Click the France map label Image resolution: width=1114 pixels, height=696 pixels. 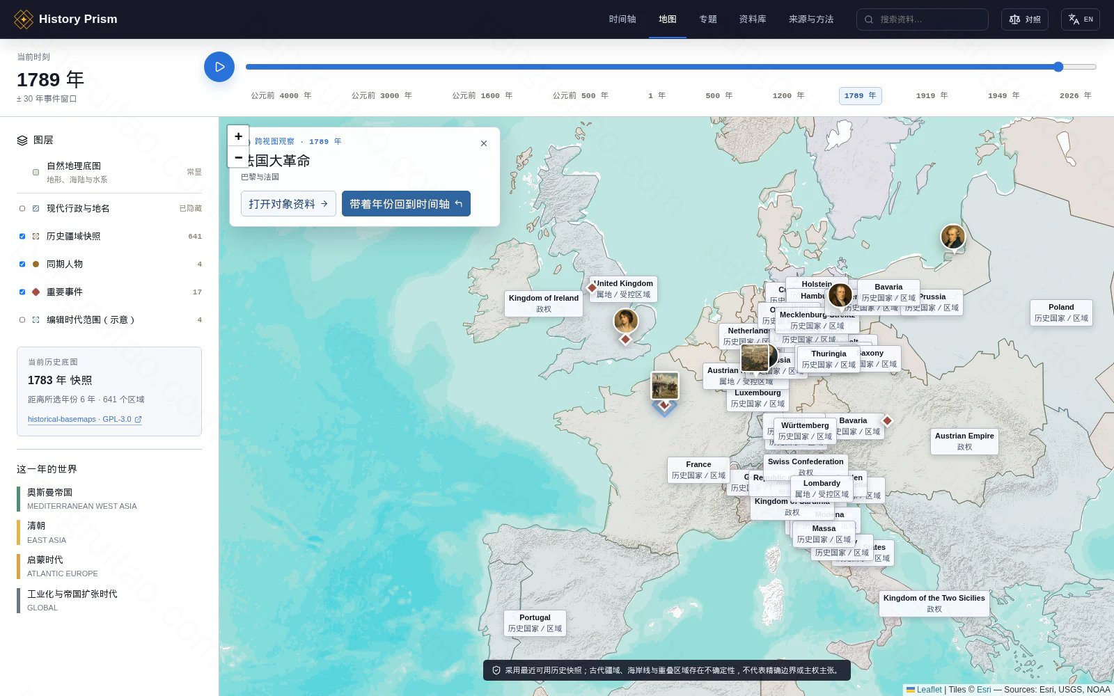click(x=698, y=470)
